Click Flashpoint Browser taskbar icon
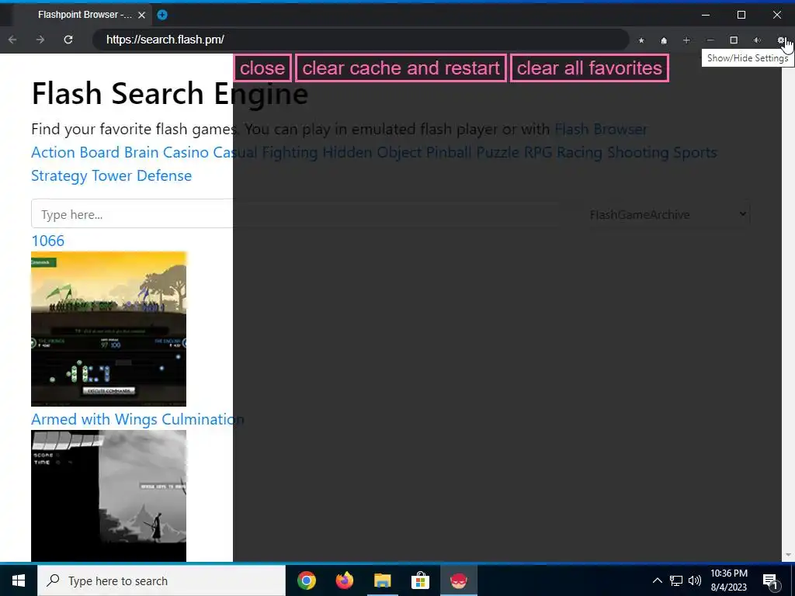The image size is (795, 596). click(x=458, y=580)
